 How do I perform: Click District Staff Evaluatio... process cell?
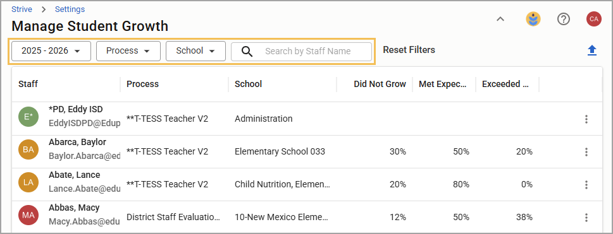coord(173,217)
